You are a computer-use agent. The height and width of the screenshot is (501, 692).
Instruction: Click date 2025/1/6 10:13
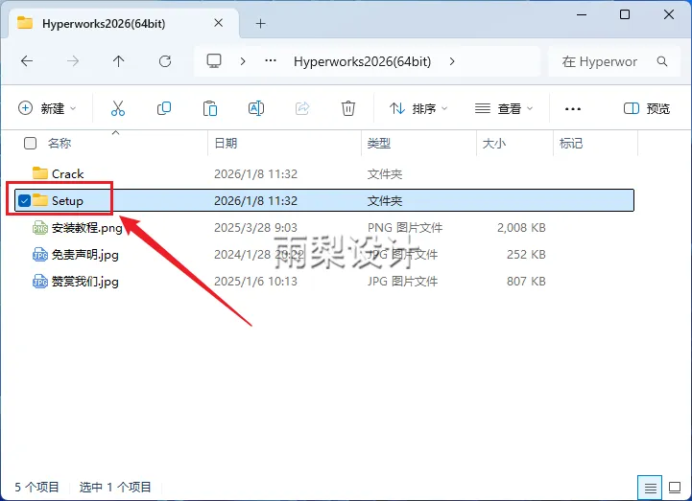(x=255, y=281)
